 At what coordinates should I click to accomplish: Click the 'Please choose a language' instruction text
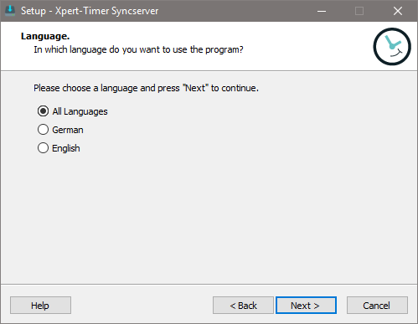[146, 88]
